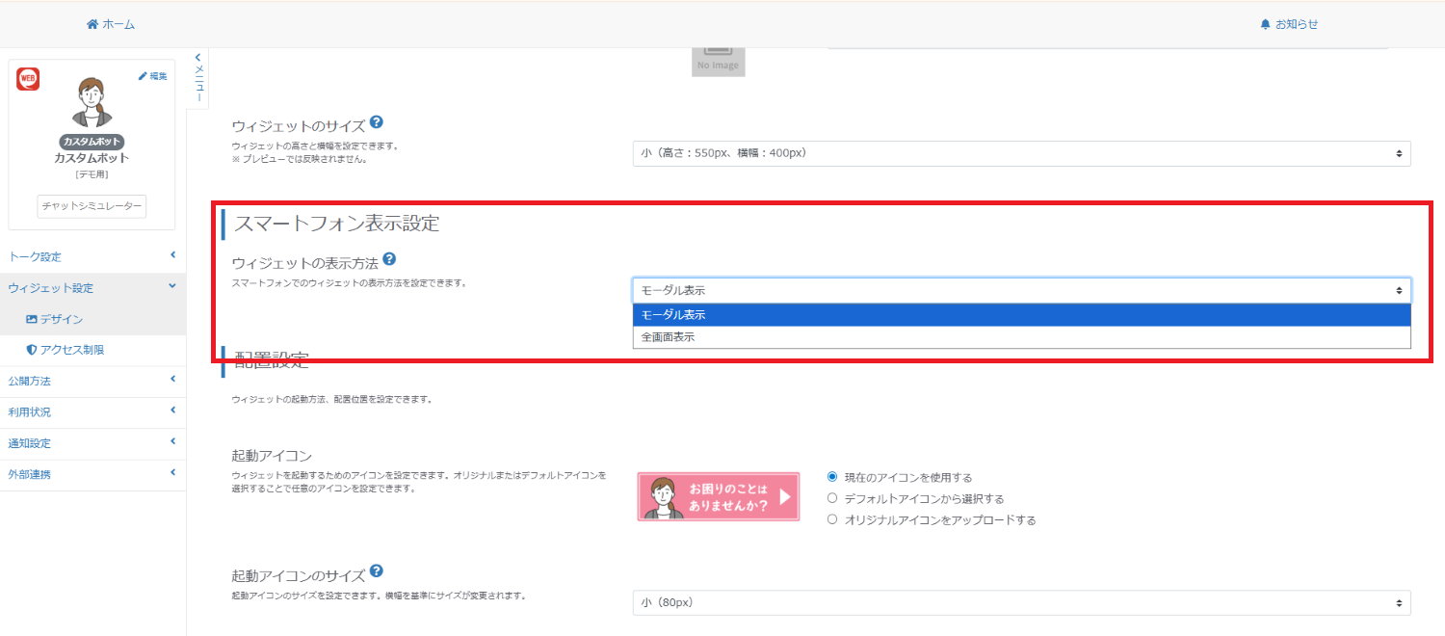The height and width of the screenshot is (636, 1445).
Task: Open アクセス制限 in the sidebar
Action: pos(71,350)
